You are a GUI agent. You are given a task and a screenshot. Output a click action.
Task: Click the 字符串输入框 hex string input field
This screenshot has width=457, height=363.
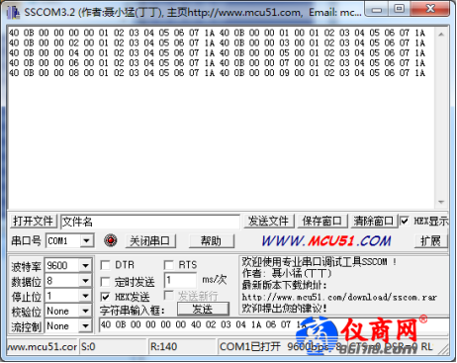click(274, 325)
